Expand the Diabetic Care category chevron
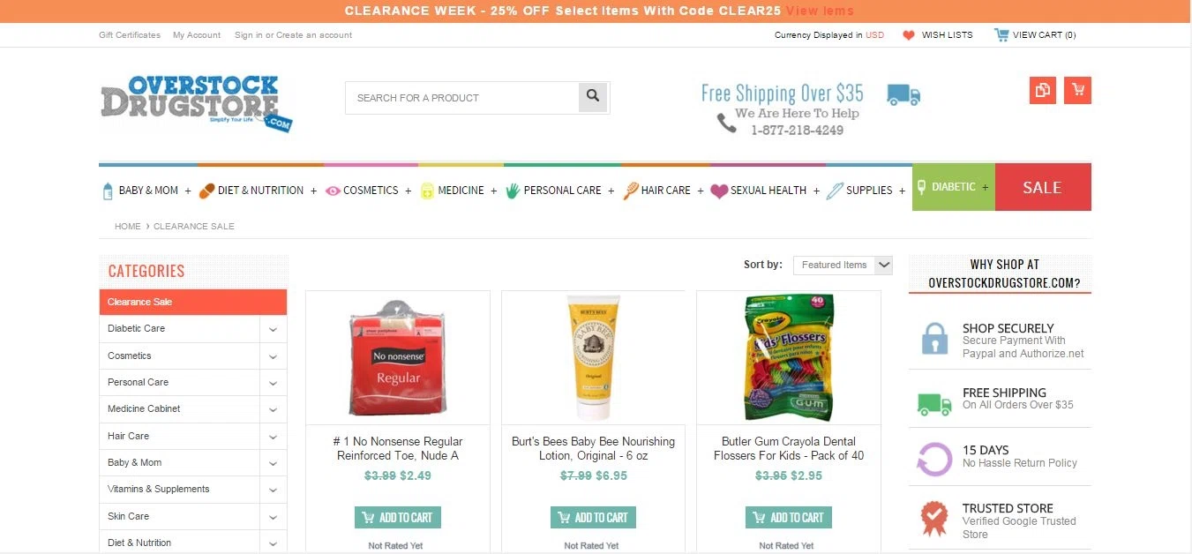Image resolution: width=1192 pixels, height=554 pixels. click(x=273, y=329)
